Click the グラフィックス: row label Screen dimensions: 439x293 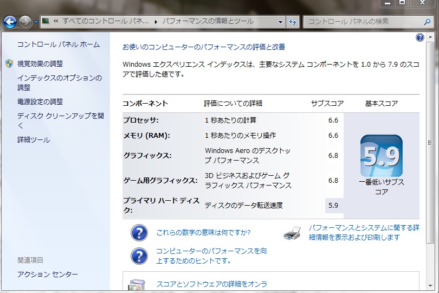(147, 156)
